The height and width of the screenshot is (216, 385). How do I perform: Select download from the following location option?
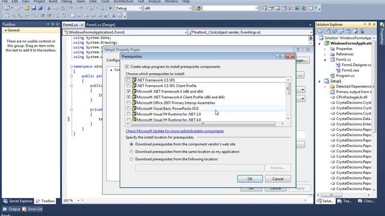pyautogui.click(x=131, y=159)
